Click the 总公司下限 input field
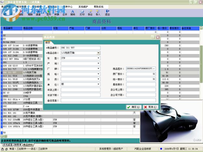 tap(141, 95)
